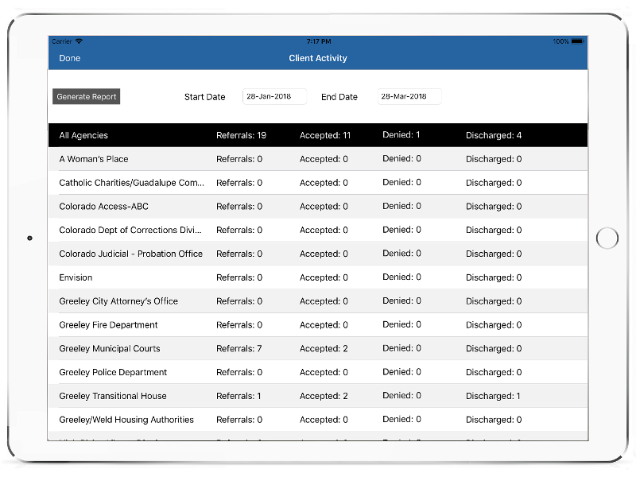This screenshot has height=477, width=636.
Task: Select Catholic Charities/Guadalupe row
Action: tap(318, 183)
